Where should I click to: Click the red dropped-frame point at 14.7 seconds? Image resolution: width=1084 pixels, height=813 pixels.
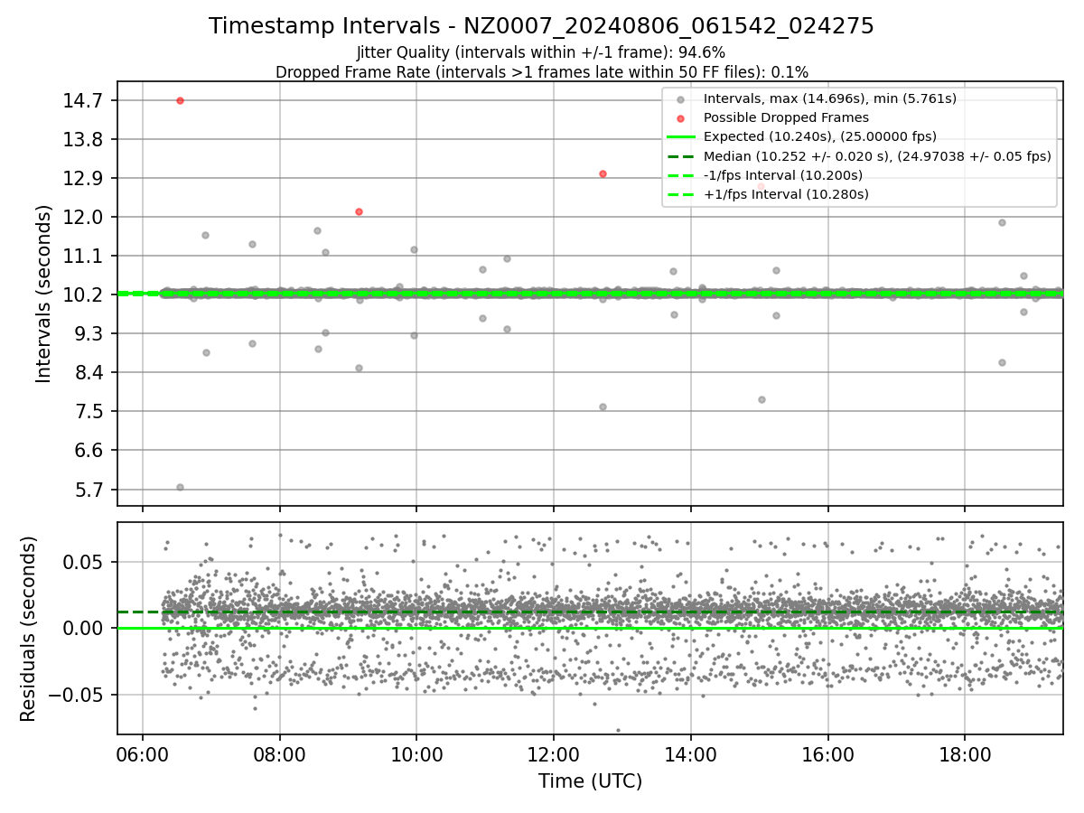(x=180, y=100)
